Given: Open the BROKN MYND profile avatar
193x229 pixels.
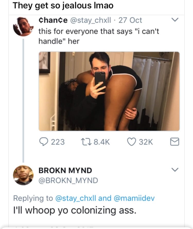Looking at the screenshot, I should 23,175.
